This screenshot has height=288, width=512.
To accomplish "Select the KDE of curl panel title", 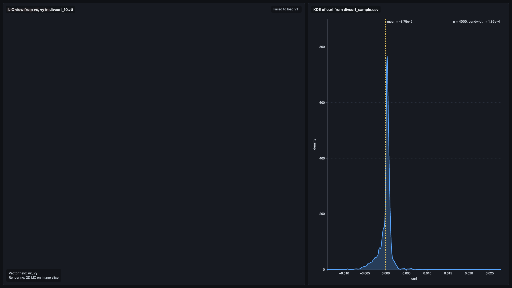I will click(346, 10).
